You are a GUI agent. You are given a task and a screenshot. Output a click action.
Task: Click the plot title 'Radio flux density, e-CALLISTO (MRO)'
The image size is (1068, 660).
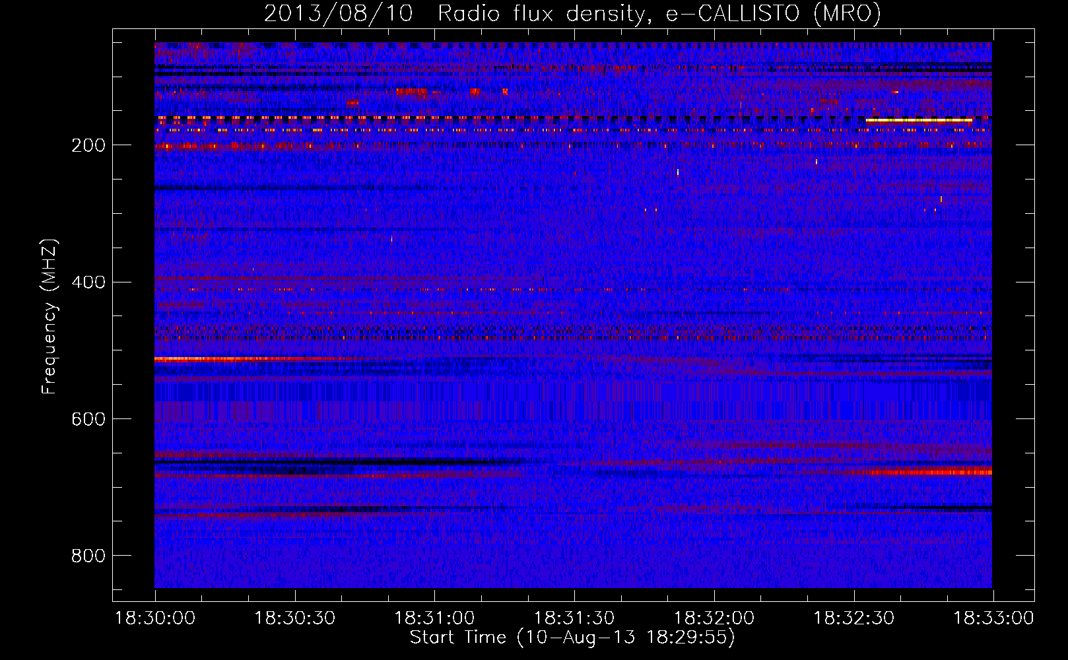[659, 13]
